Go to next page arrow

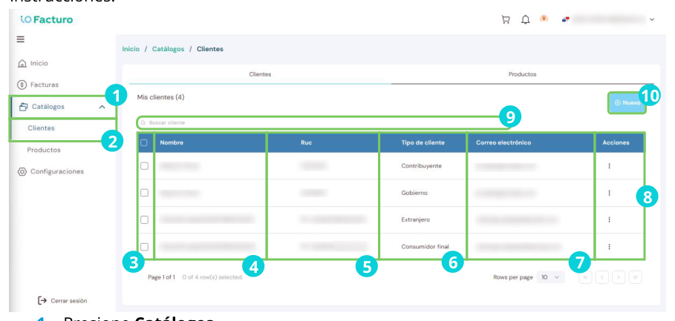618,277
